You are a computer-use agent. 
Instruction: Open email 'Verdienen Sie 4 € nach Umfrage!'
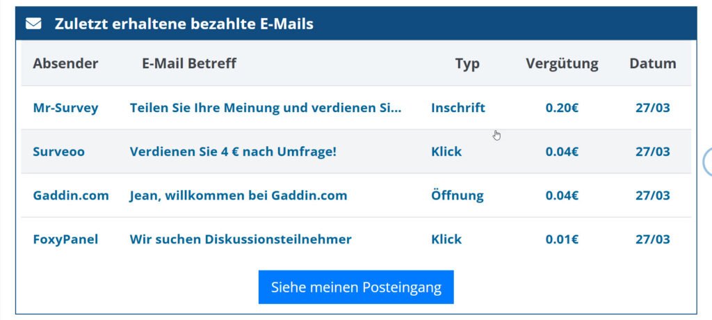233,152
